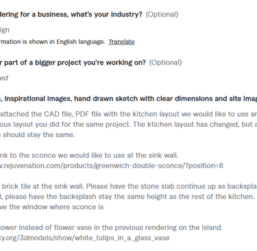This screenshot has width=257, height=251.
Task: Click the "should stay the same." text line
Action: point(38,134)
